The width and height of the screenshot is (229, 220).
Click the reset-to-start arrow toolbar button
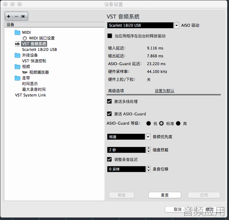pyautogui.click(x=24, y=16)
